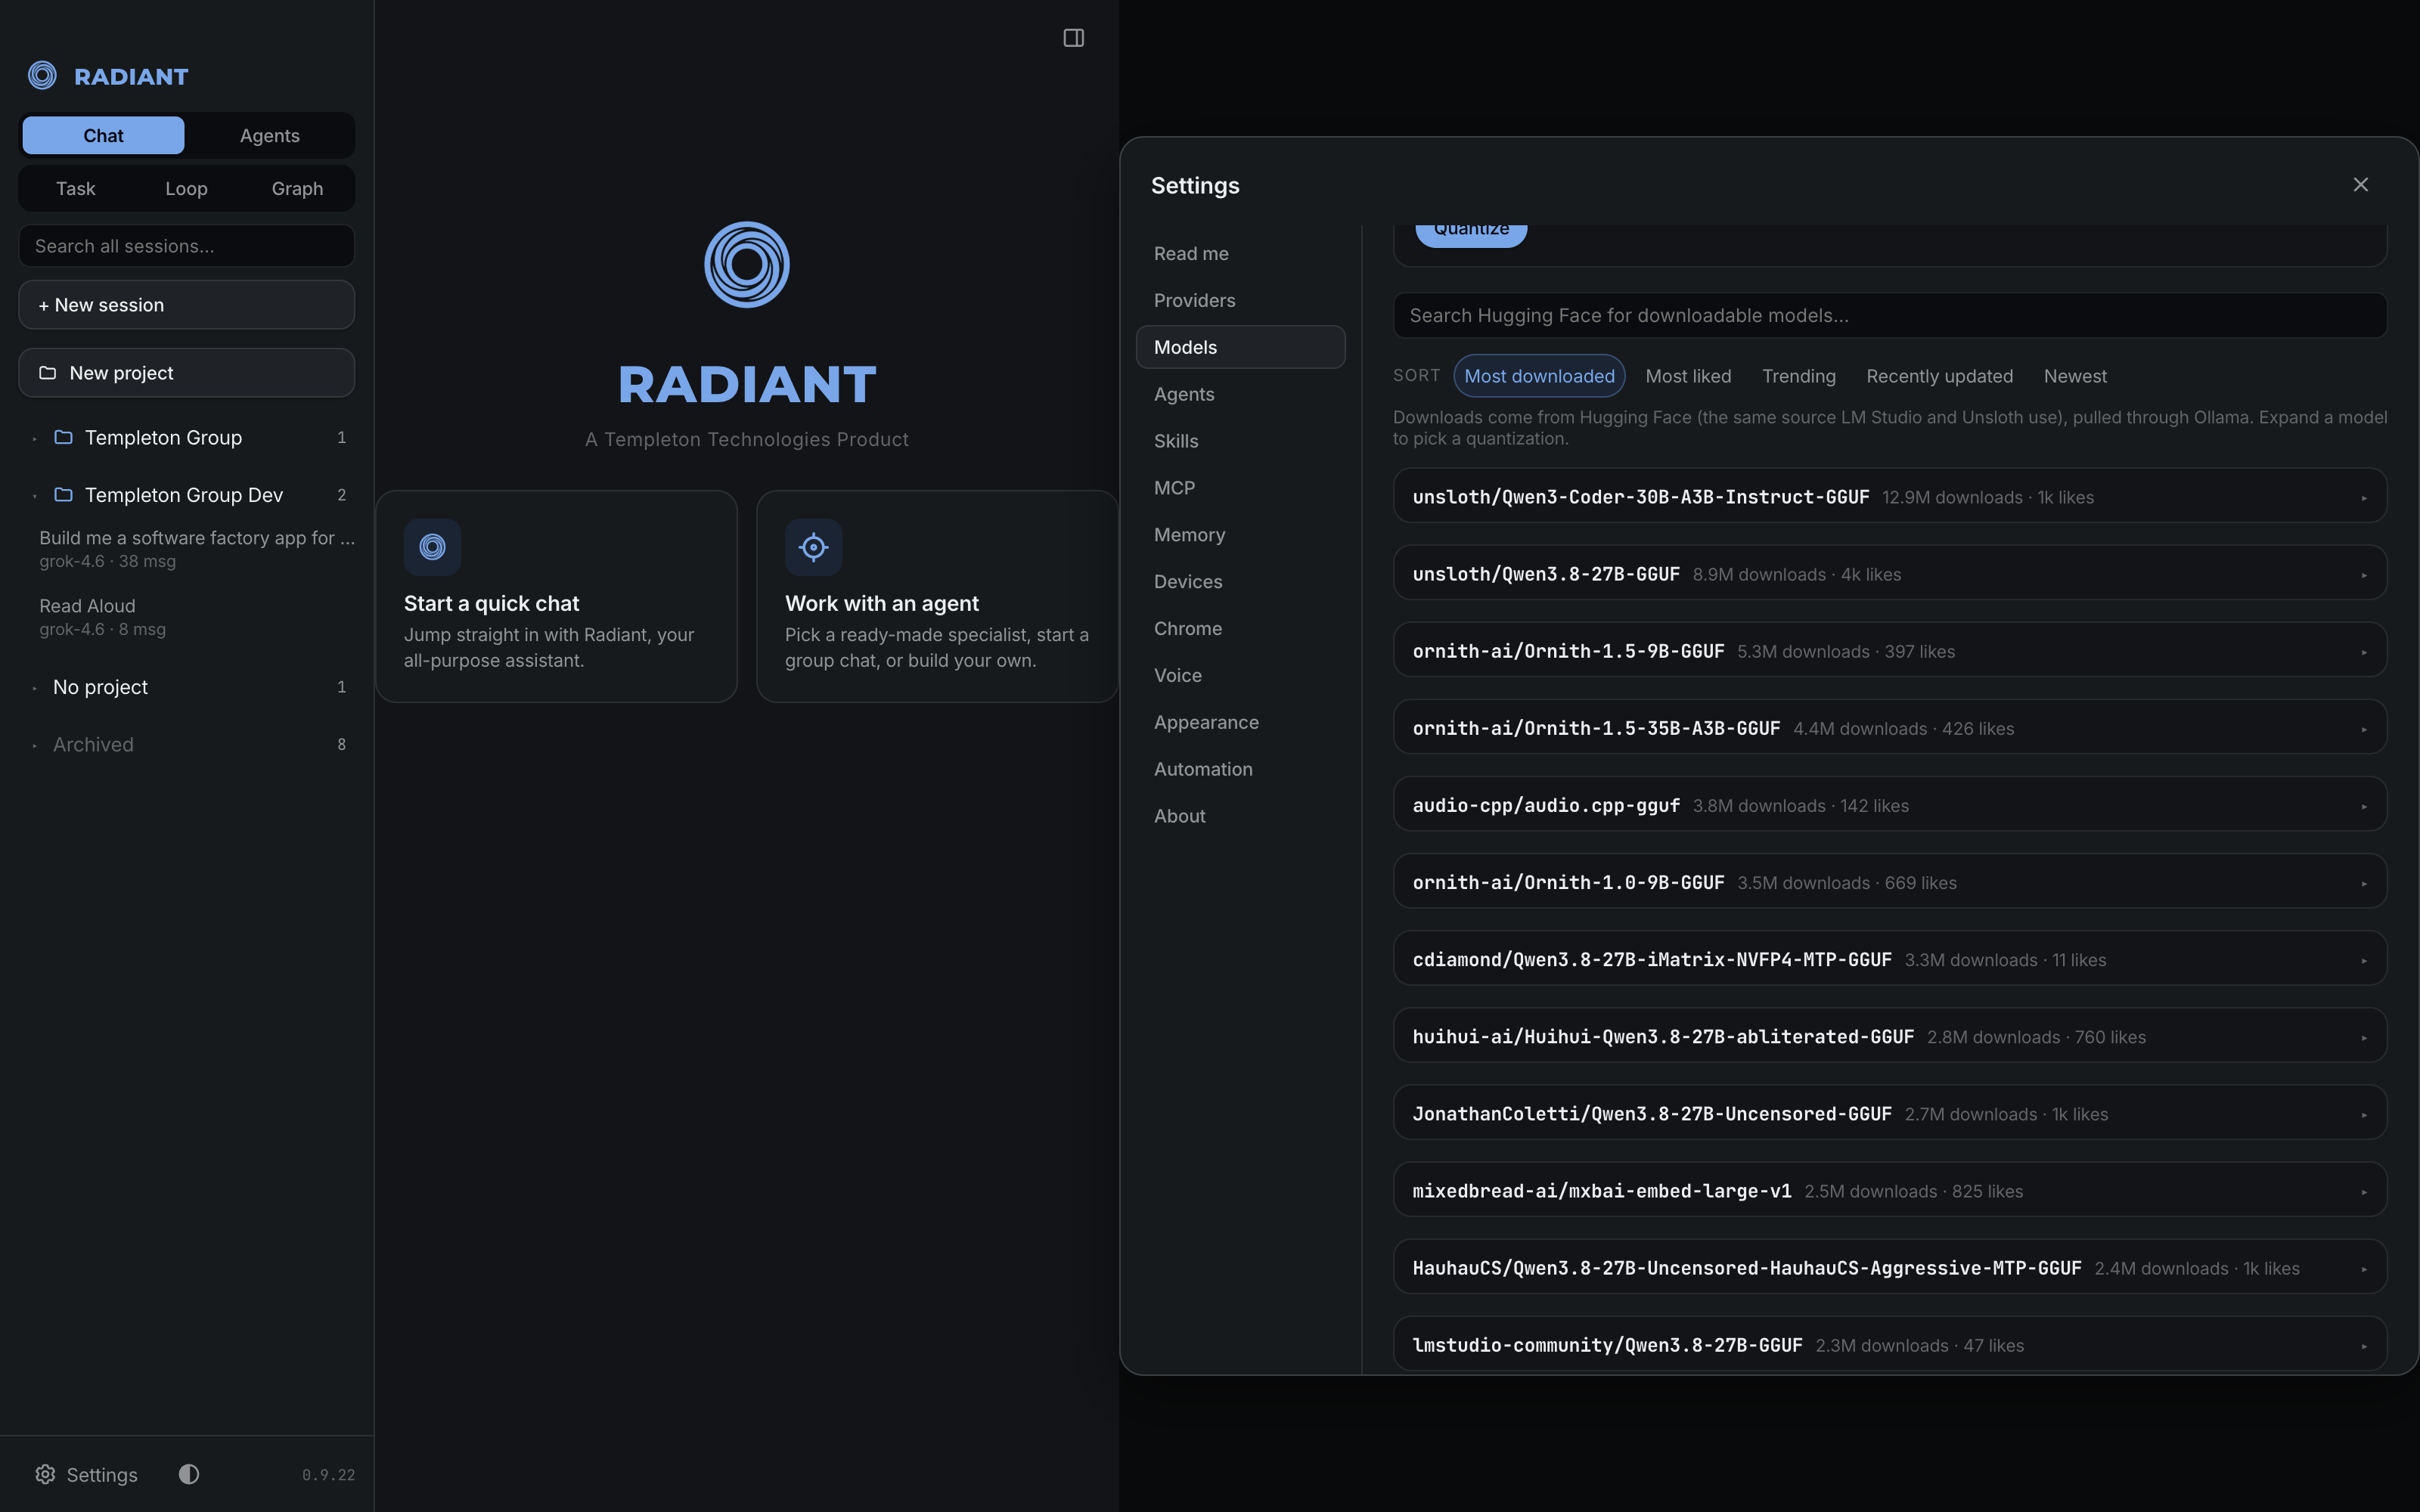Close the Settings dialog
Image resolution: width=2420 pixels, height=1512 pixels.
[x=2360, y=185]
